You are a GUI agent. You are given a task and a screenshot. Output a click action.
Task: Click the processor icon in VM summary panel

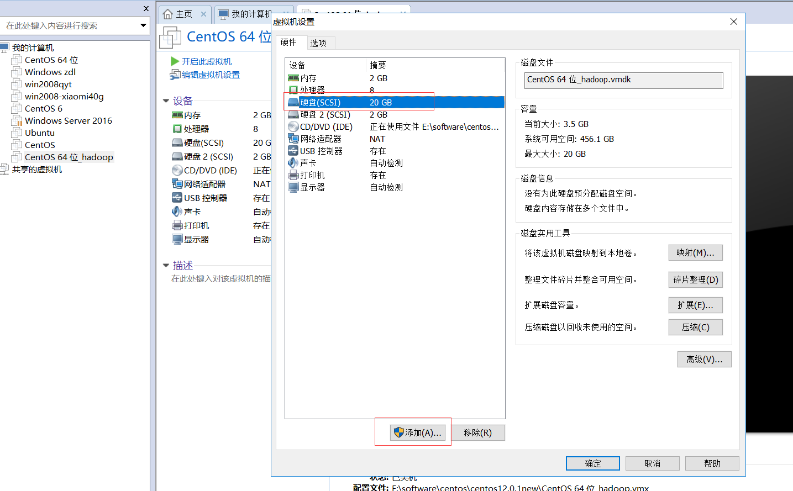click(x=177, y=129)
